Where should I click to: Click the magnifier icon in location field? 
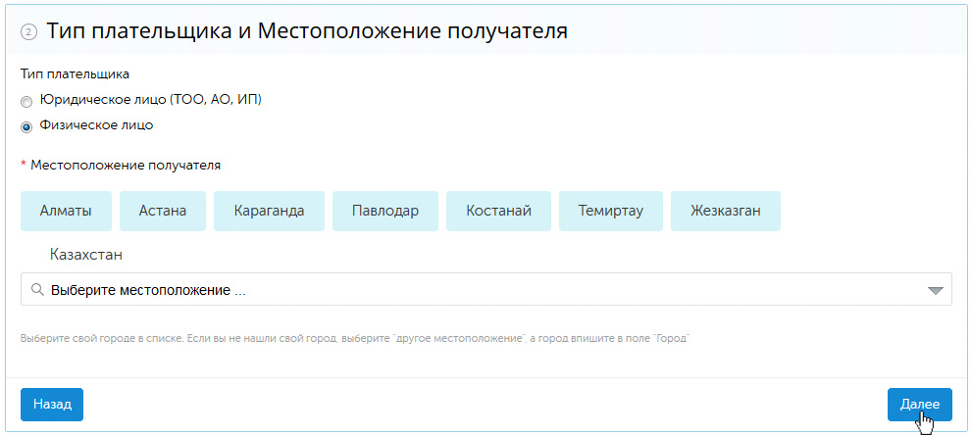point(37,290)
